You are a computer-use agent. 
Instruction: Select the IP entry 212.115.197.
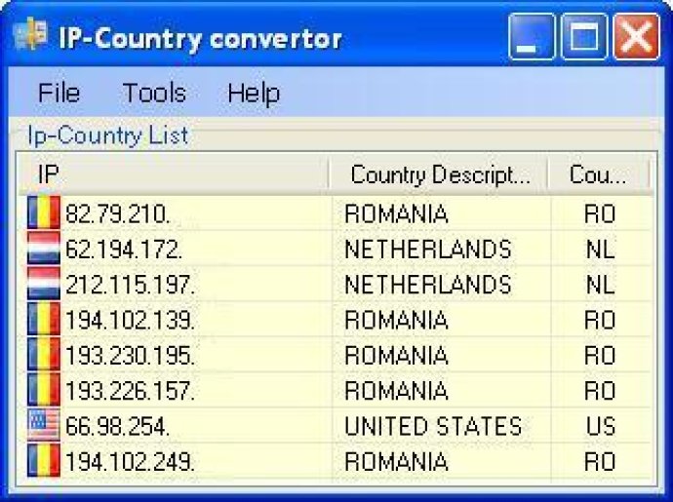[130, 285]
